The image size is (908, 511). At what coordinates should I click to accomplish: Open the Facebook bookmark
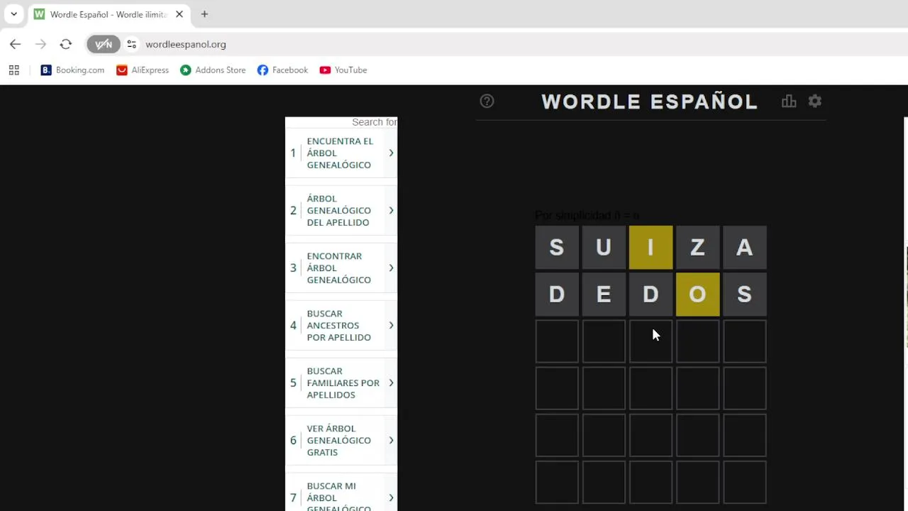click(x=282, y=70)
